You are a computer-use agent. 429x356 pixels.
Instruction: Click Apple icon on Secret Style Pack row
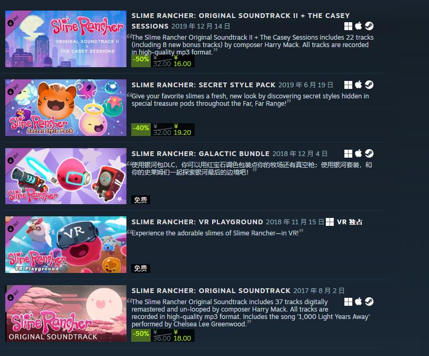coord(359,85)
